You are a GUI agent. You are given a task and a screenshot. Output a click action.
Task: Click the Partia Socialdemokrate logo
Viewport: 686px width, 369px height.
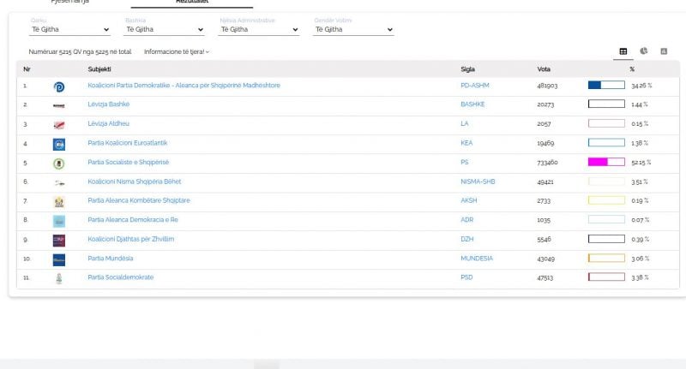59,278
